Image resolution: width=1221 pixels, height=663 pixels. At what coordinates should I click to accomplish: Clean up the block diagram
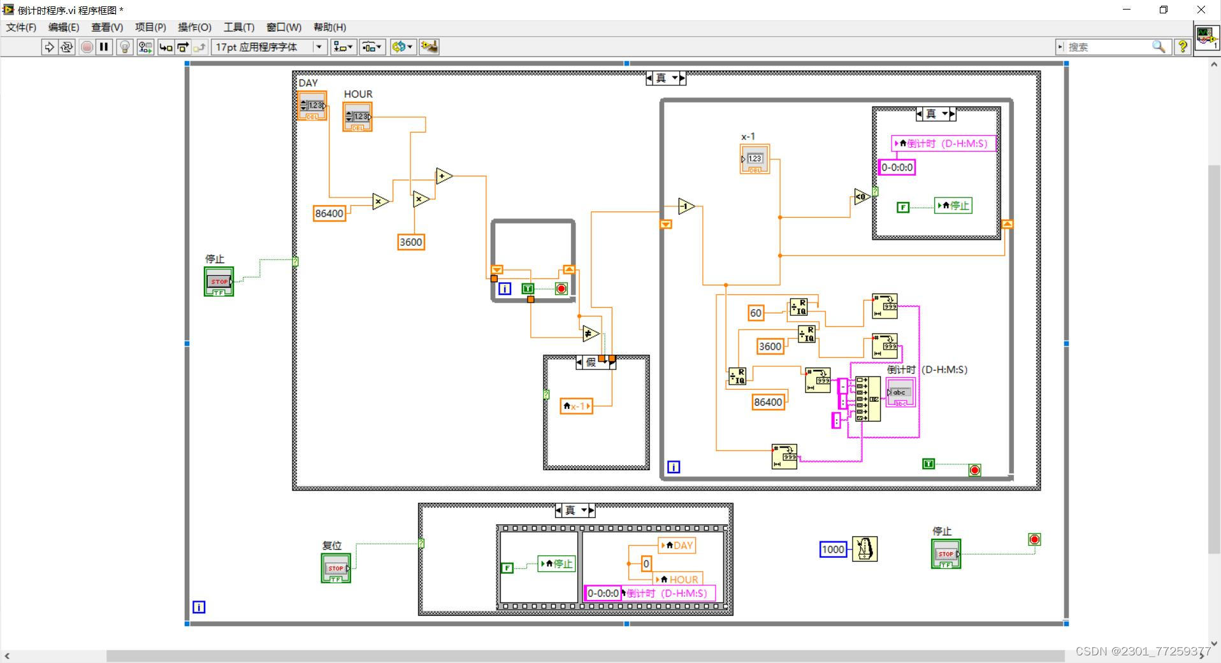pos(429,47)
